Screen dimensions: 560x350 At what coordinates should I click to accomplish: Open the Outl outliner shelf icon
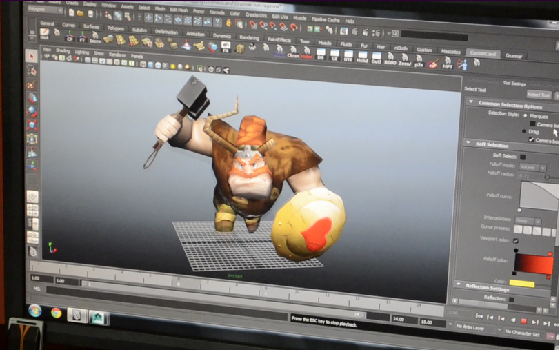(x=376, y=58)
